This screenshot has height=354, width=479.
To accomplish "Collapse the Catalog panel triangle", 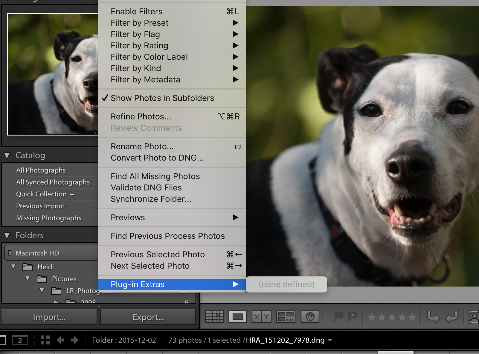I will (x=7, y=156).
